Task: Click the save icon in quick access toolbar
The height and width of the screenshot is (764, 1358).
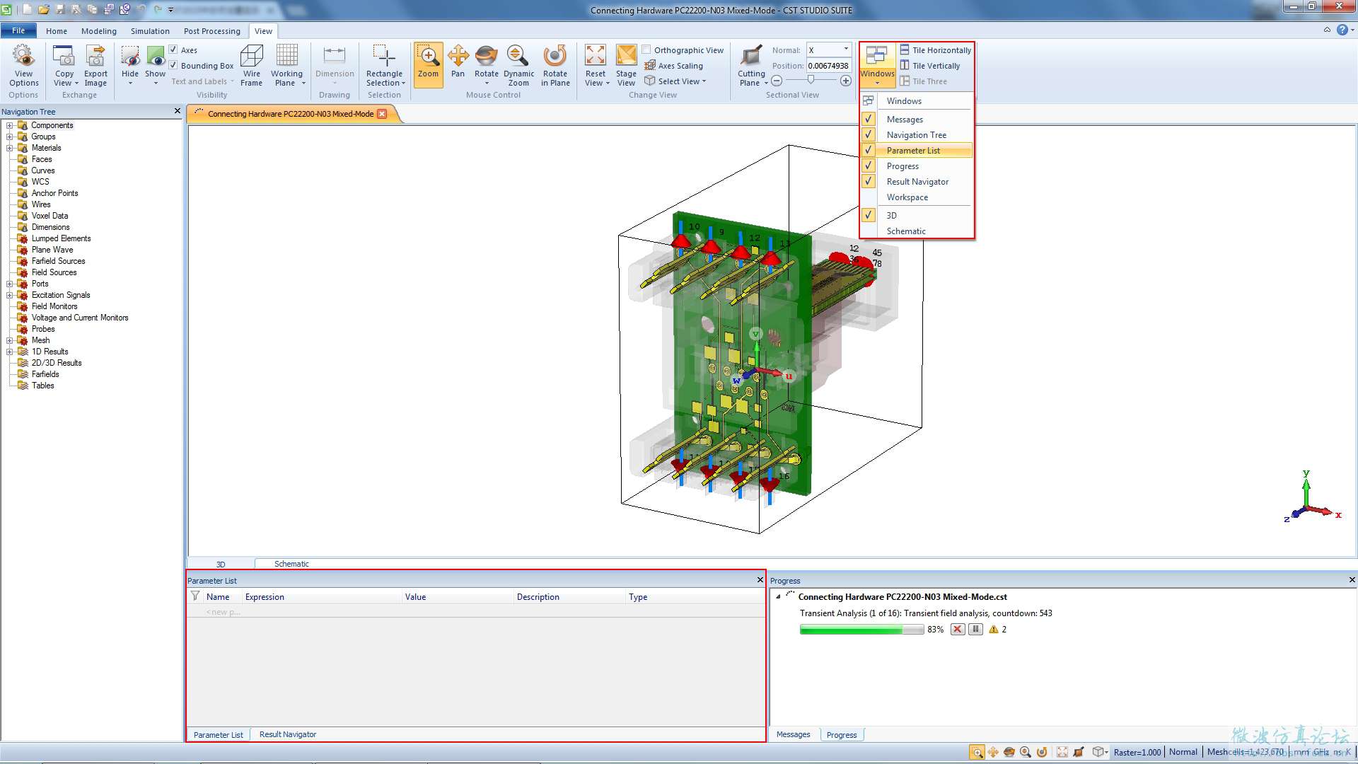Action: 59,10
